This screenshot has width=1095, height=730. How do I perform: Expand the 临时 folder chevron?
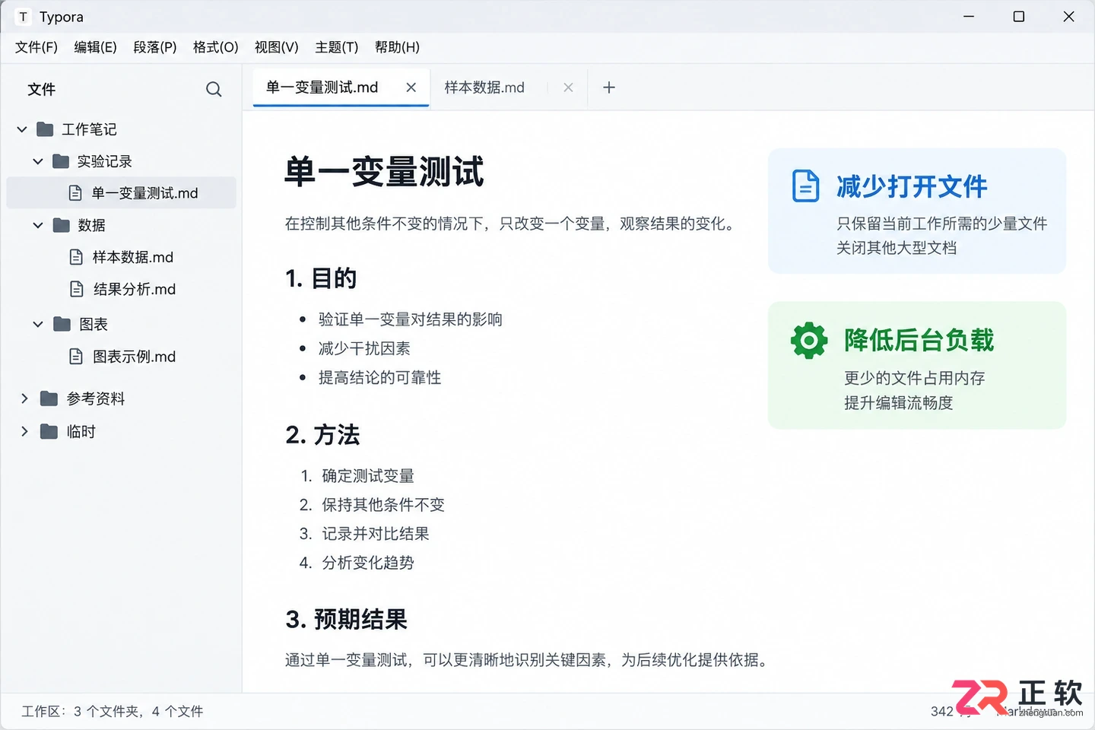pyautogui.click(x=24, y=432)
